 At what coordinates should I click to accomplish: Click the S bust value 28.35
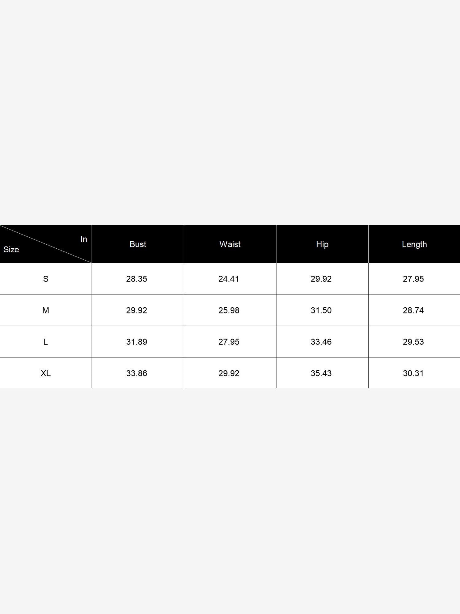tap(137, 279)
